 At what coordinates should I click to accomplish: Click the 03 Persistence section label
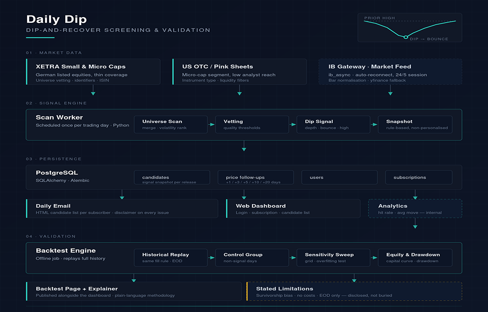pyautogui.click(x=54, y=159)
